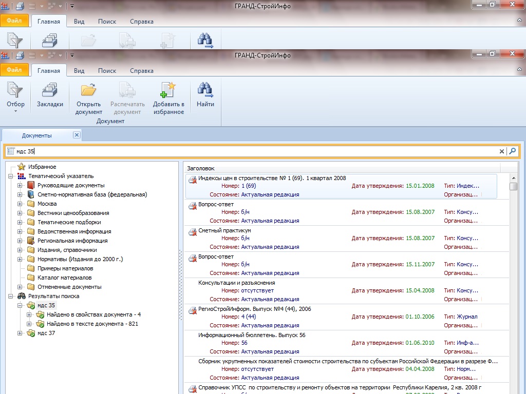Clear the search field with X
This screenshot has width=526, height=394.
tap(502, 151)
